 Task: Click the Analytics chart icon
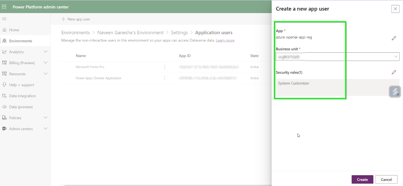click(4, 52)
